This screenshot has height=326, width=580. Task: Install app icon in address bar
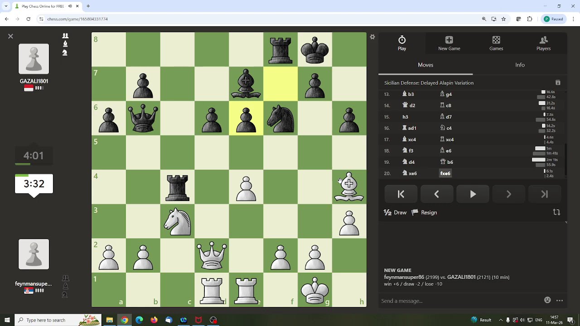(494, 19)
